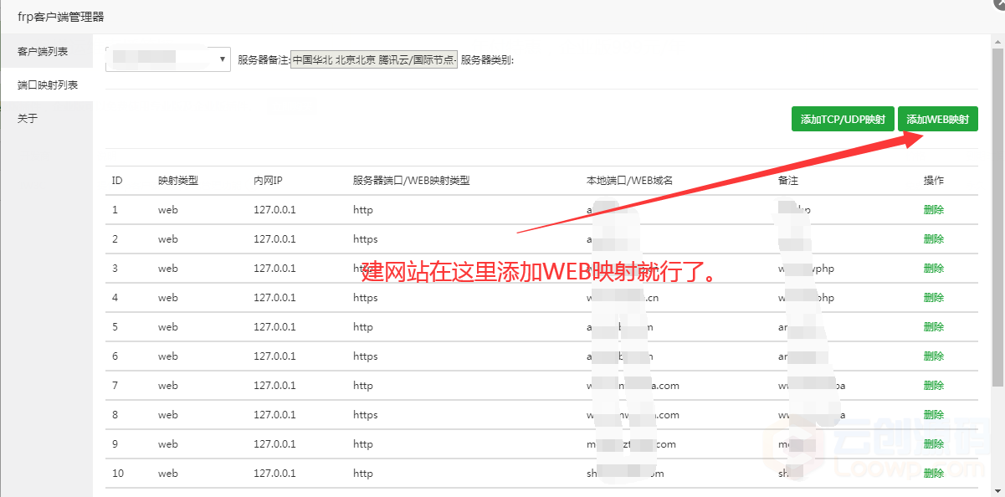This screenshot has width=1005, height=497.
Task: Remove the mapping with ID 10
Action: coord(933,474)
